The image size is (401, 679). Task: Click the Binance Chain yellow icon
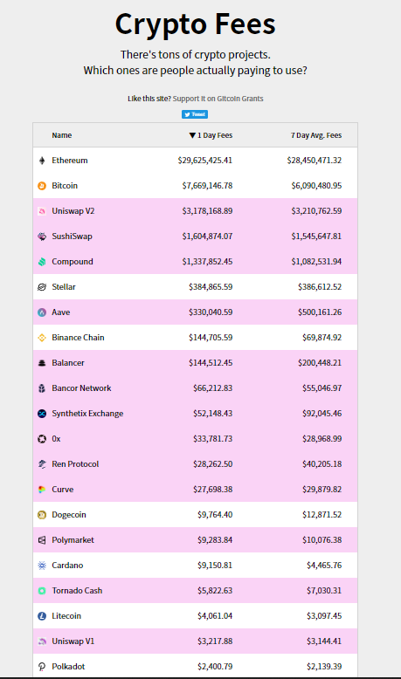coord(42,338)
